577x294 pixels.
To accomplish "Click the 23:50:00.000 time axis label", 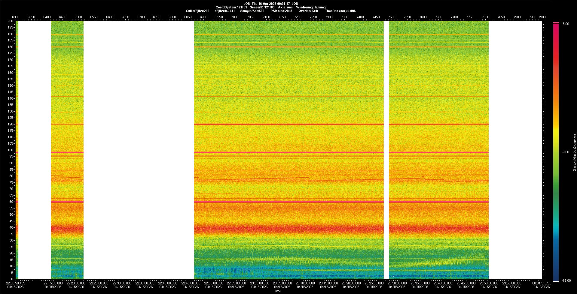I will click(489, 283).
